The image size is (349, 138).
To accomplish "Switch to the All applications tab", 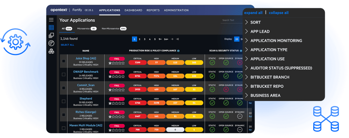I will [x=67, y=29].
